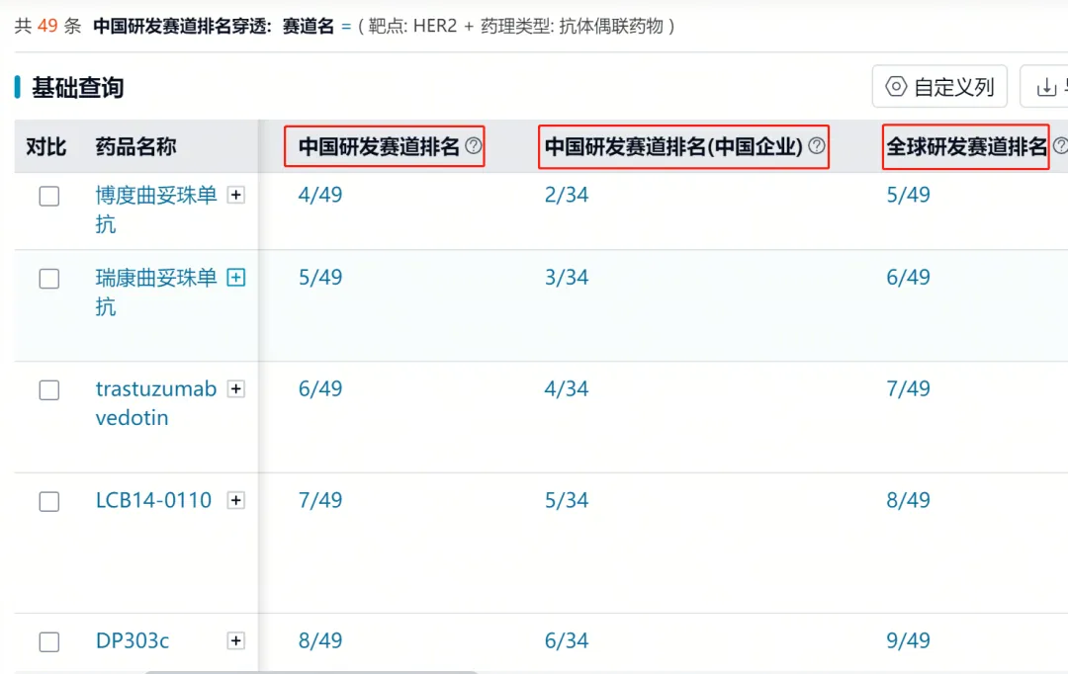Check the LCB14-0110 compare box
This screenshot has width=1068, height=674.
click(x=49, y=502)
